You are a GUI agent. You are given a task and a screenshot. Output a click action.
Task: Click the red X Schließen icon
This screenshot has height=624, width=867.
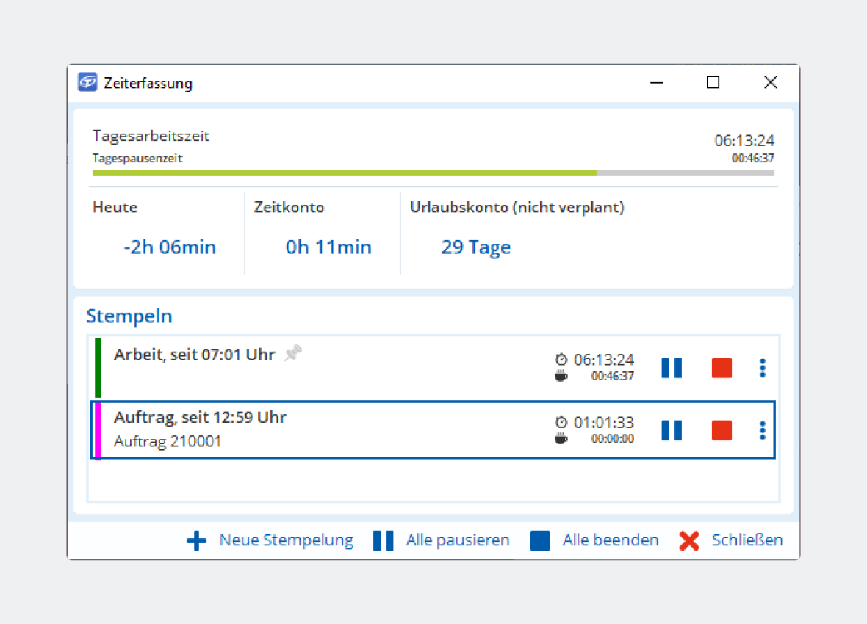[689, 541]
